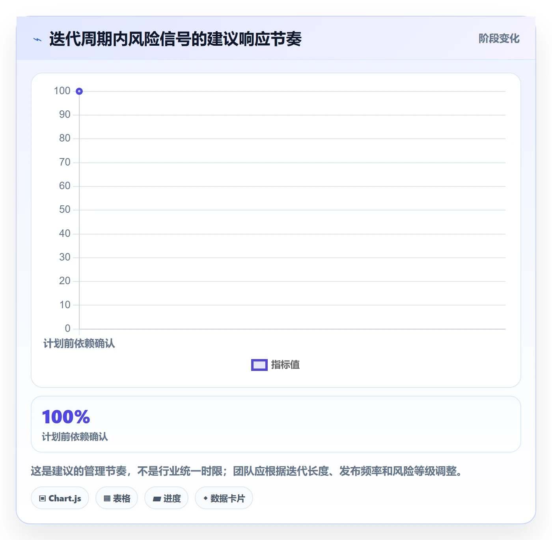Click the y-axis label 30
The width and height of the screenshot is (552, 540).
65,257
